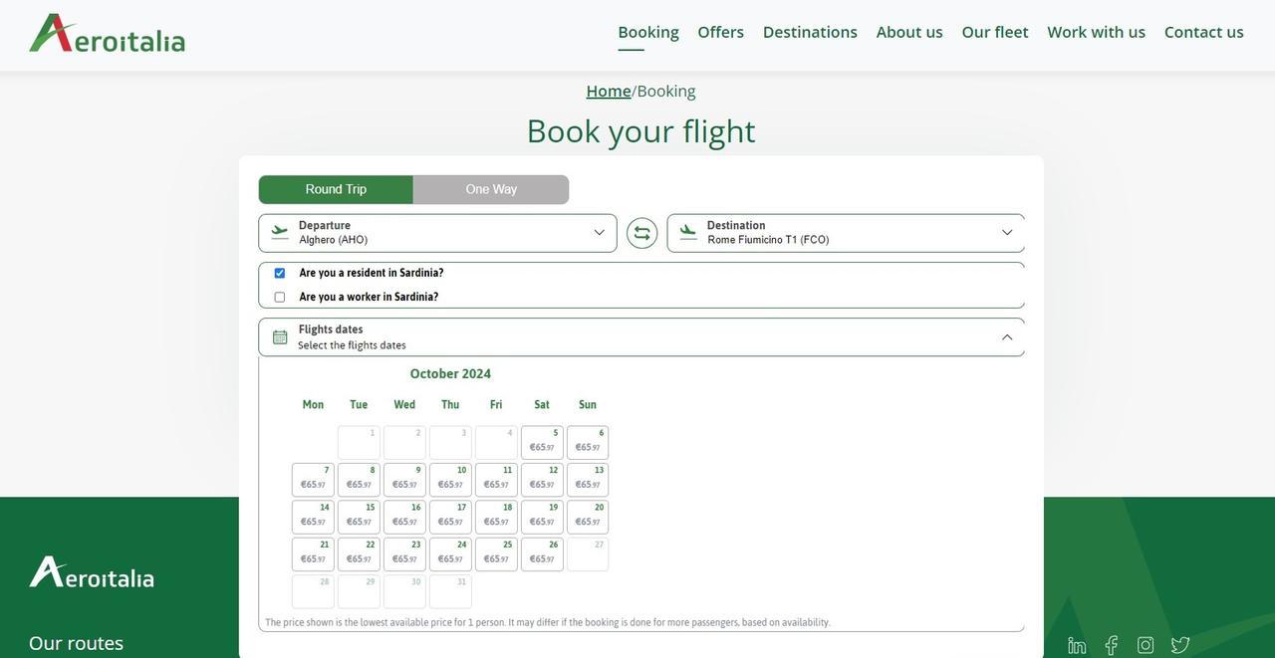This screenshot has height=658, width=1275.
Task: Open the Facebook social icon
Action: (x=1112, y=646)
